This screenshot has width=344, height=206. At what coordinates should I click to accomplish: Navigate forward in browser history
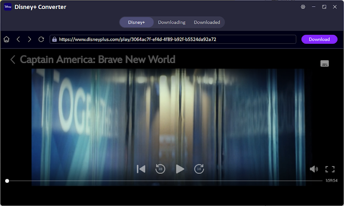[29, 39]
